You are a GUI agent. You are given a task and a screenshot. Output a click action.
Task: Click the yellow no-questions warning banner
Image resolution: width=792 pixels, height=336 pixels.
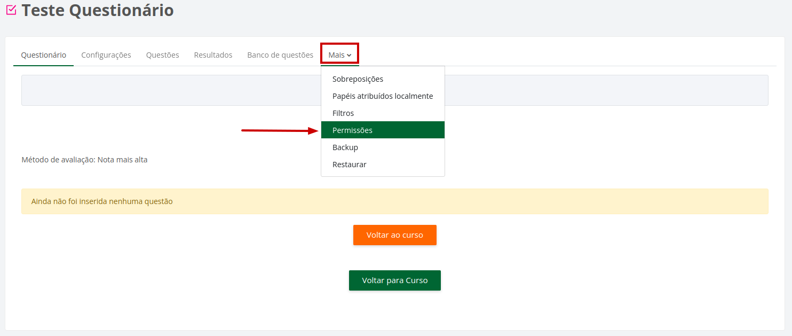(394, 201)
